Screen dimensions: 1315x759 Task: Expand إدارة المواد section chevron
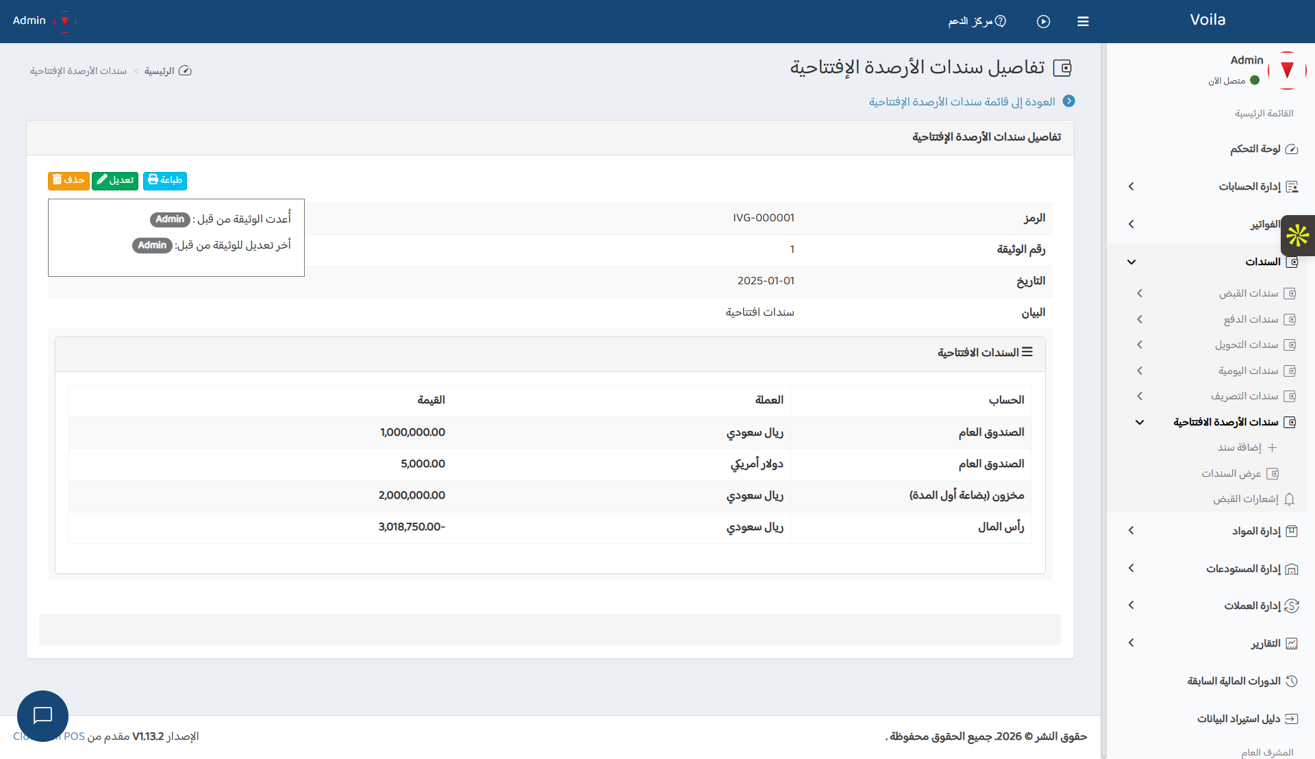1131,530
